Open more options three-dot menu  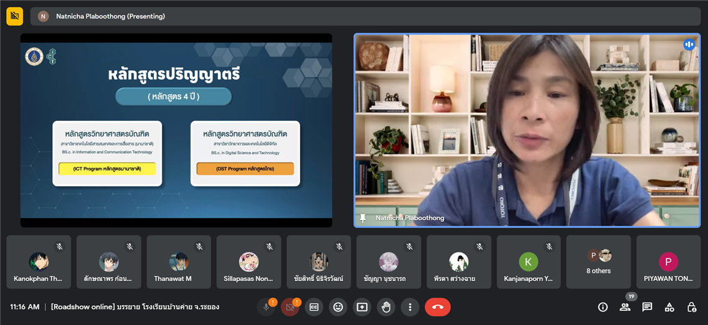(x=409, y=307)
